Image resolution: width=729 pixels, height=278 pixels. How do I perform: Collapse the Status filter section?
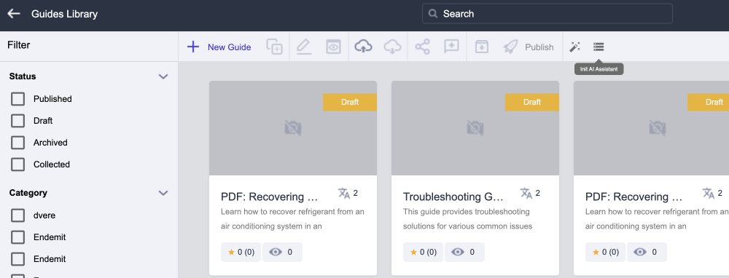coord(163,76)
